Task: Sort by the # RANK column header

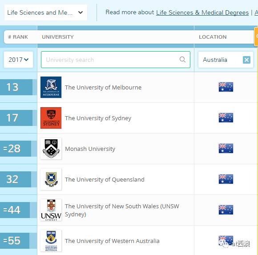Action: [x=18, y=37]
